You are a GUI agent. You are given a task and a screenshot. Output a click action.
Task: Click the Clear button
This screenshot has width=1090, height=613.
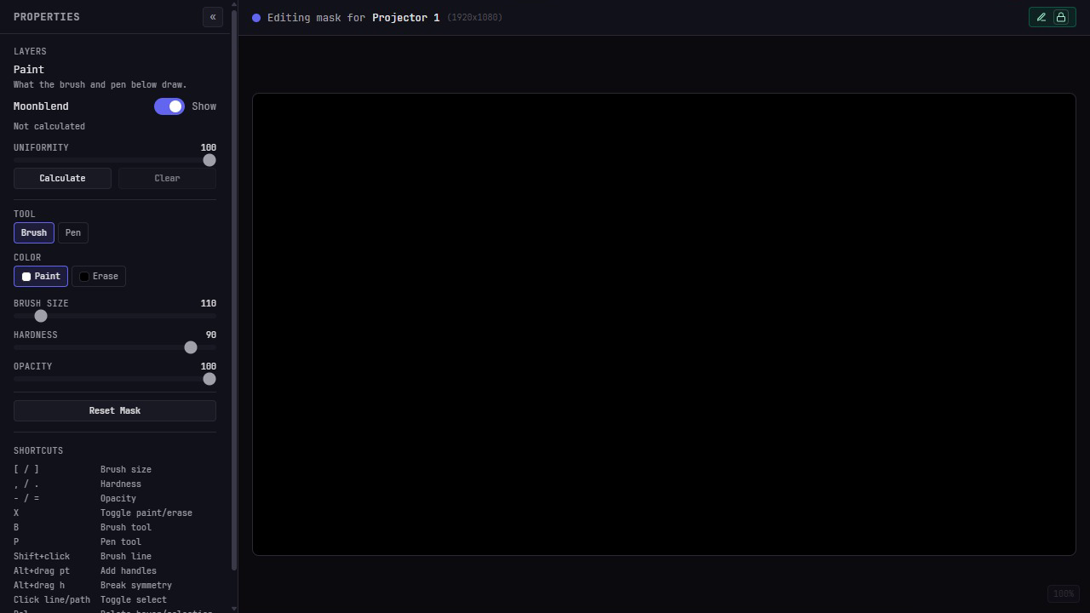(x=167, y=178)
